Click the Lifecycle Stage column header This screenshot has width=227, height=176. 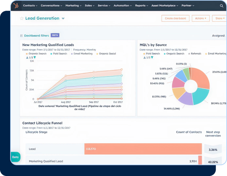[36, 132]
